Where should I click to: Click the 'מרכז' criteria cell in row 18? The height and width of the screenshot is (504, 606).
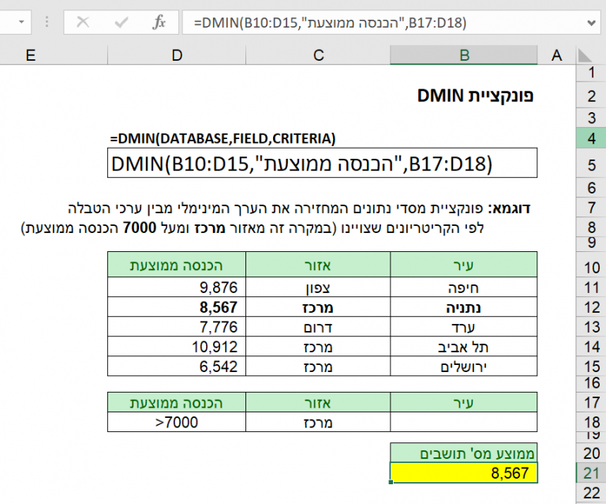point(318,422)
